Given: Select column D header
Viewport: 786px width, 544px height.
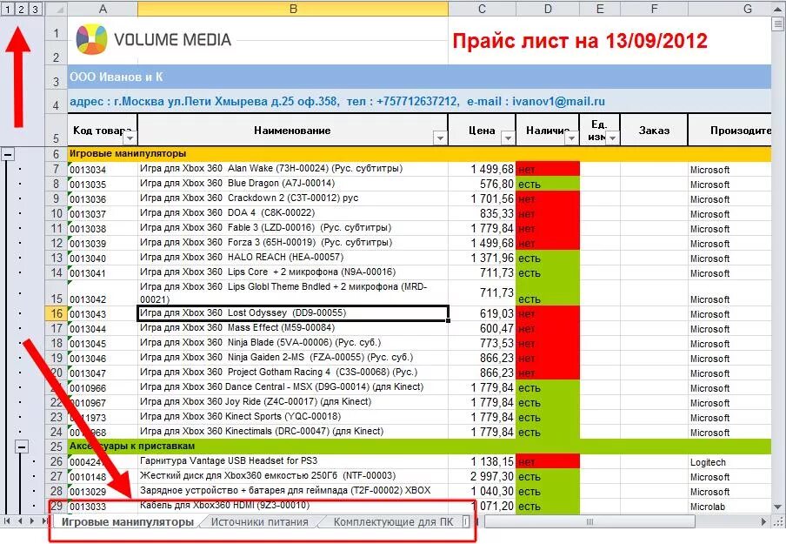Looking at the screenshot, I should click(x=548, y=9).
